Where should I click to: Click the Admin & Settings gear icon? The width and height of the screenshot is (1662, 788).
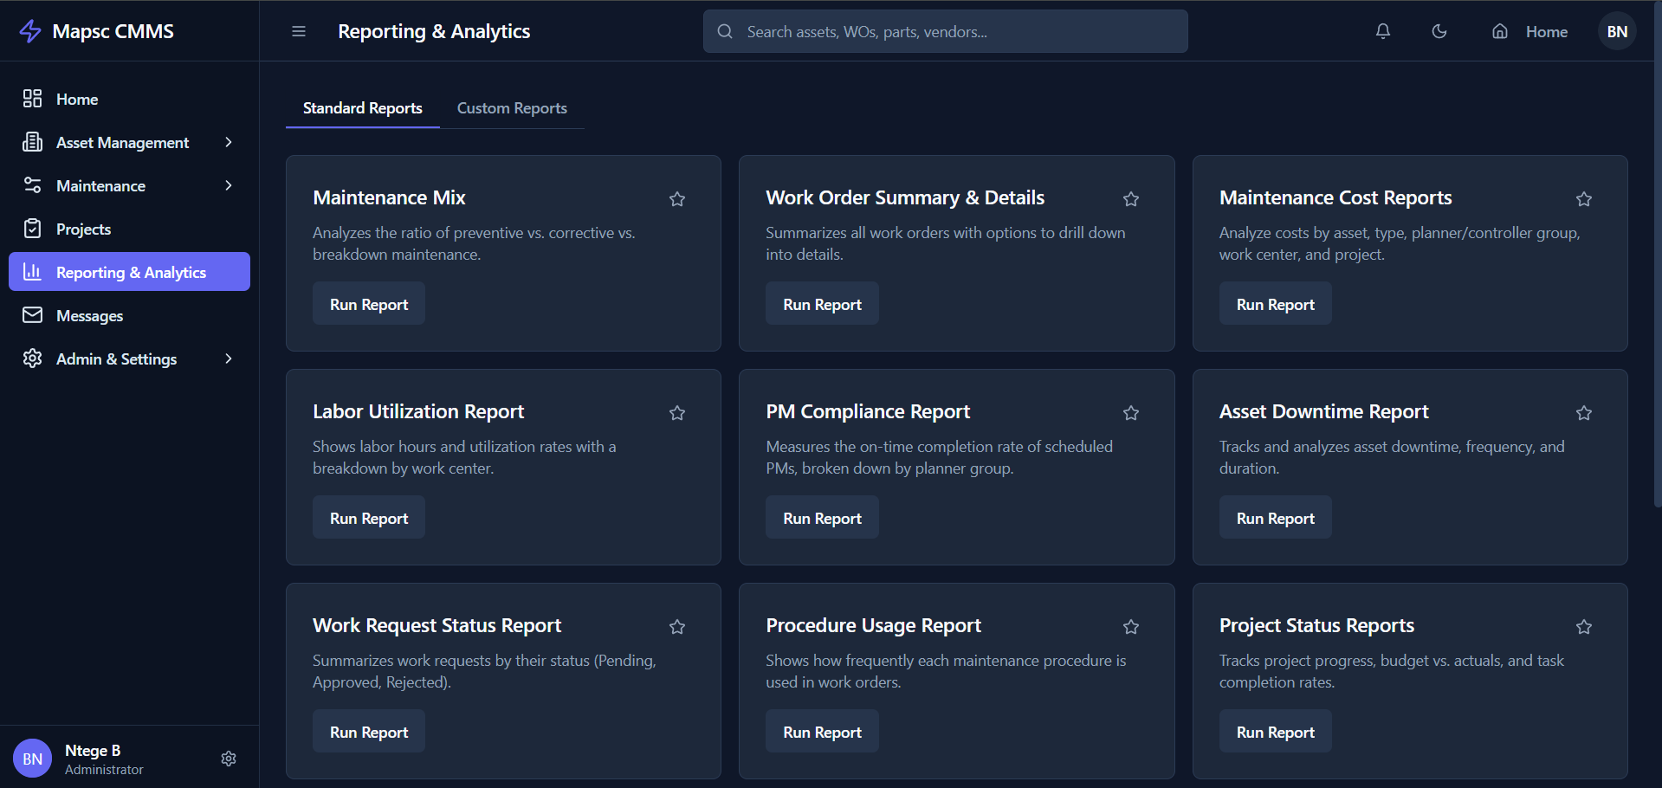(x=32, y=358)
